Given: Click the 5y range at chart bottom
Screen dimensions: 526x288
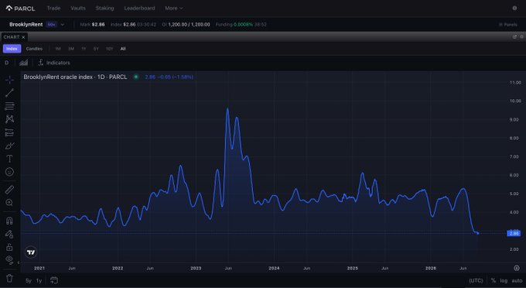Looking at the screenshot, I should (28, 280).
